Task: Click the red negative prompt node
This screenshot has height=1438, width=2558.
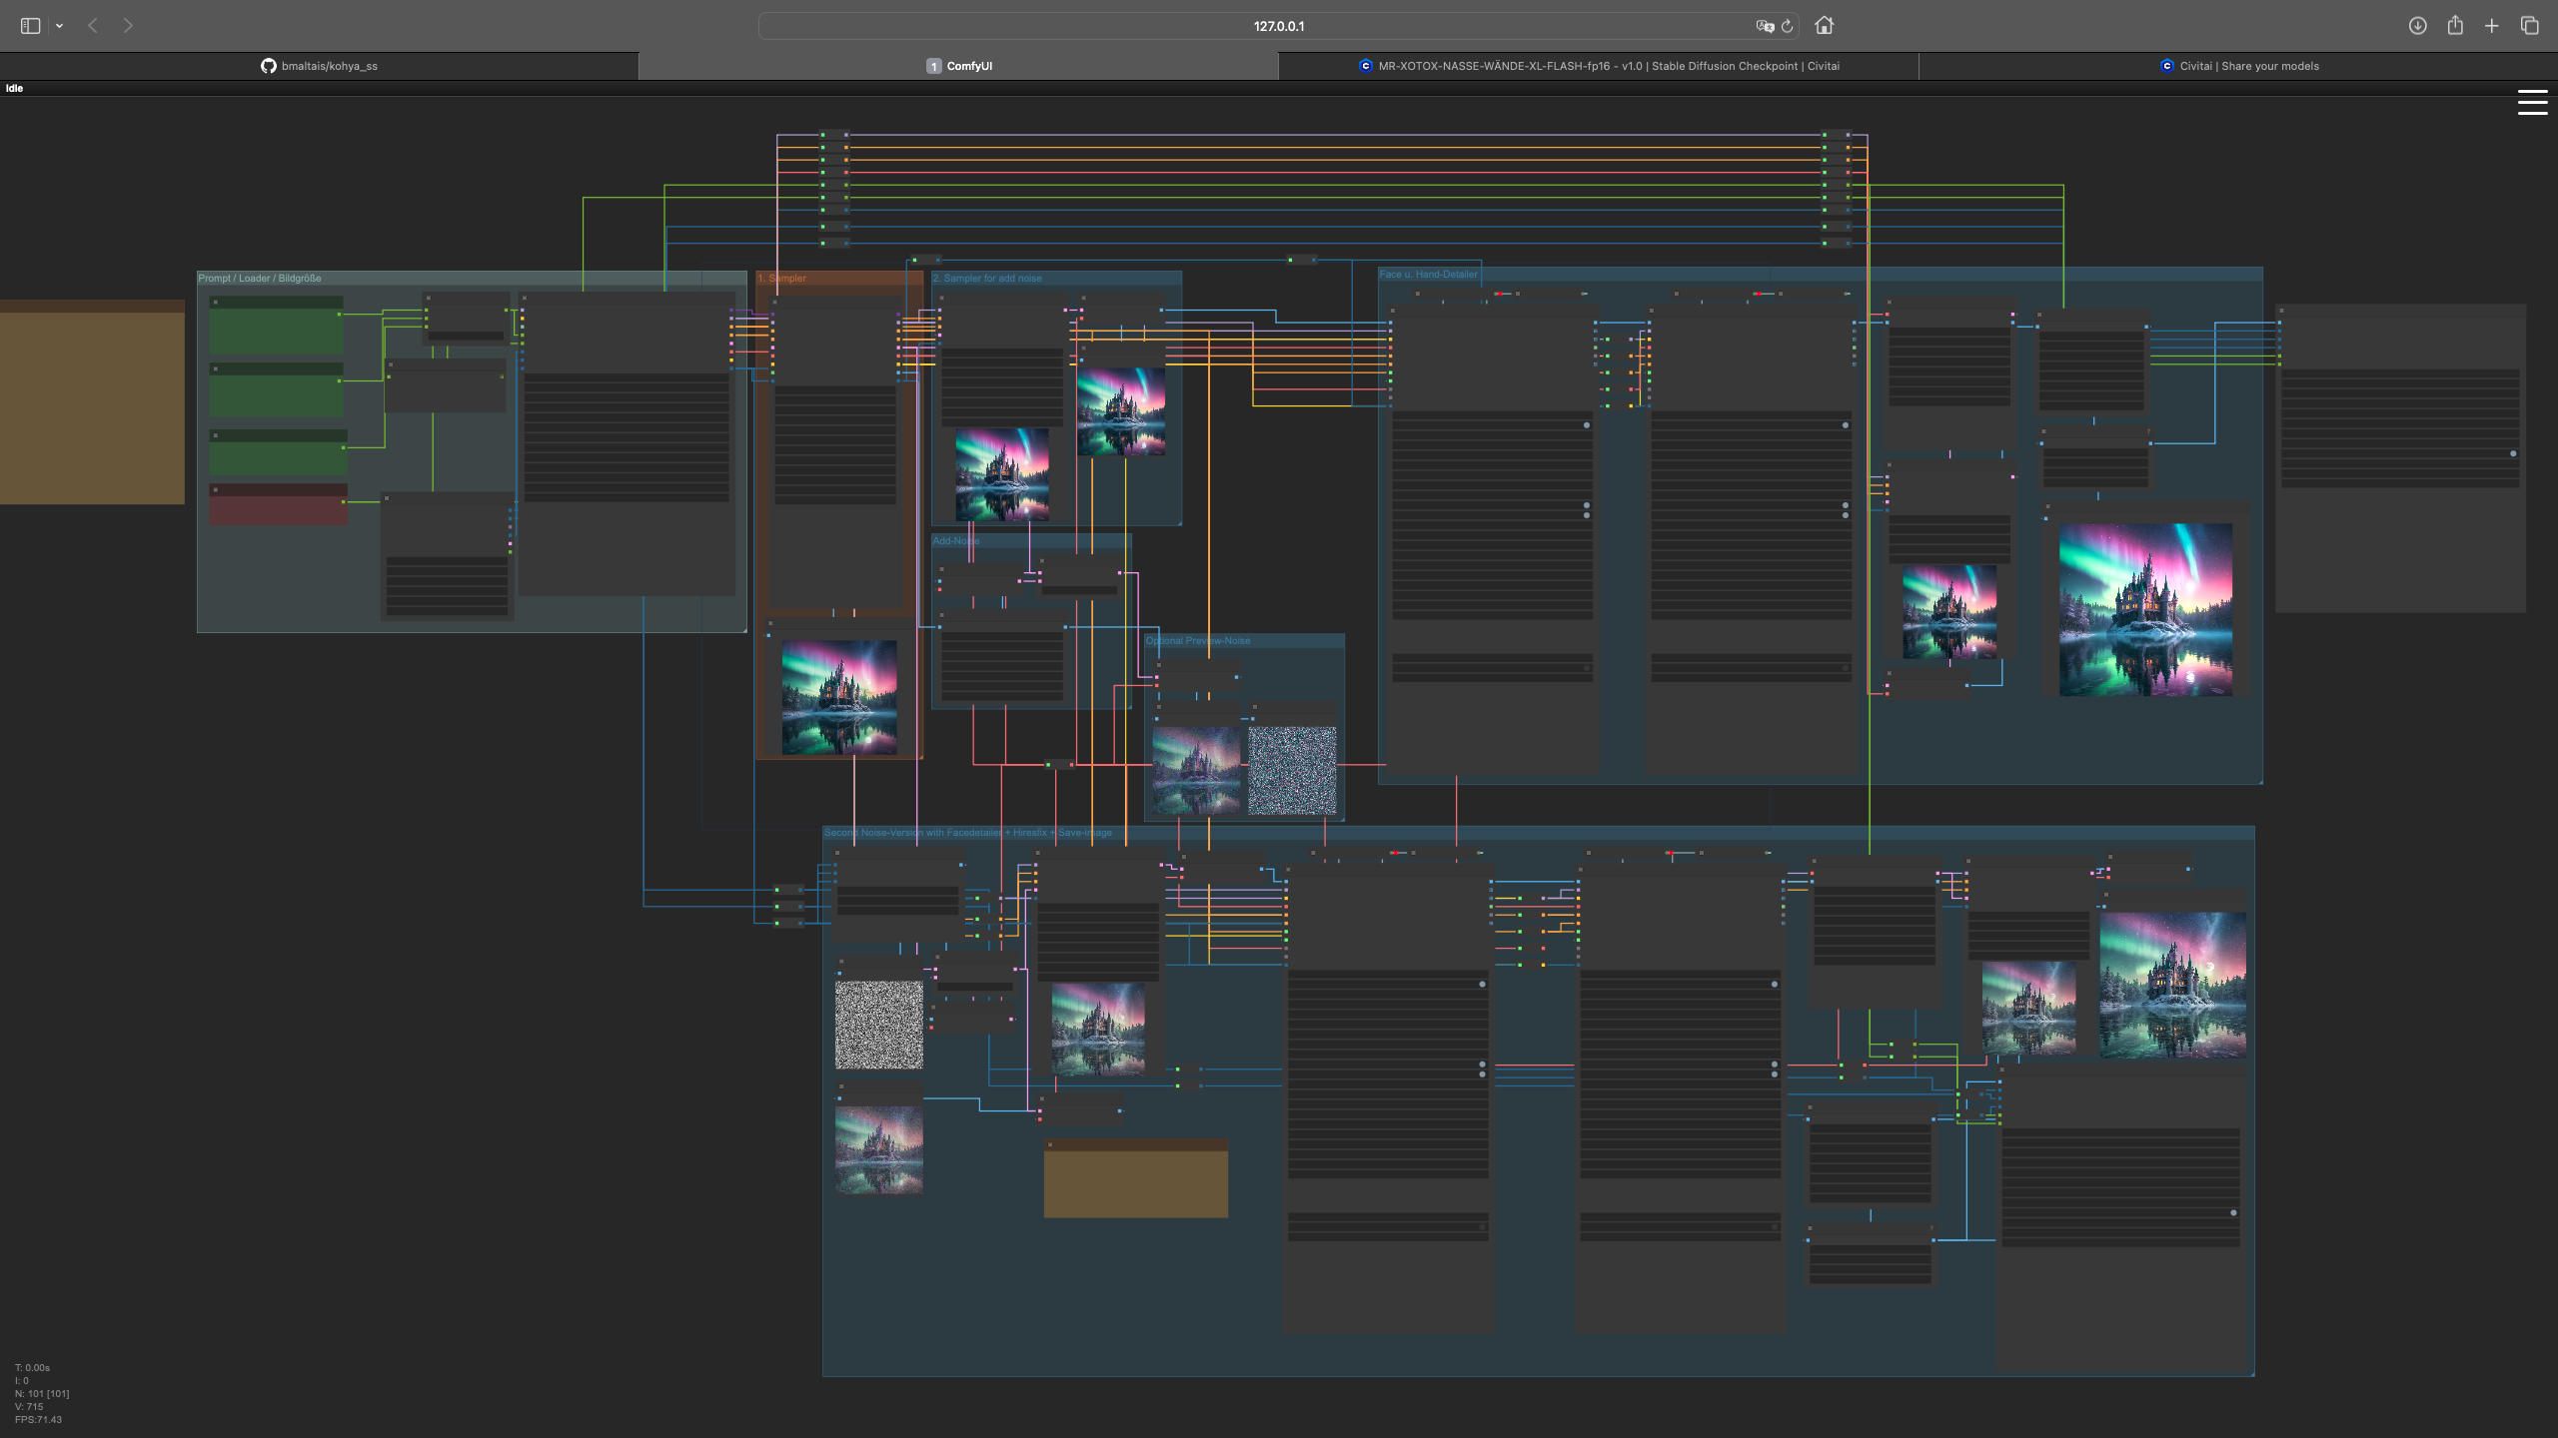Action: [x=278, y=504]
